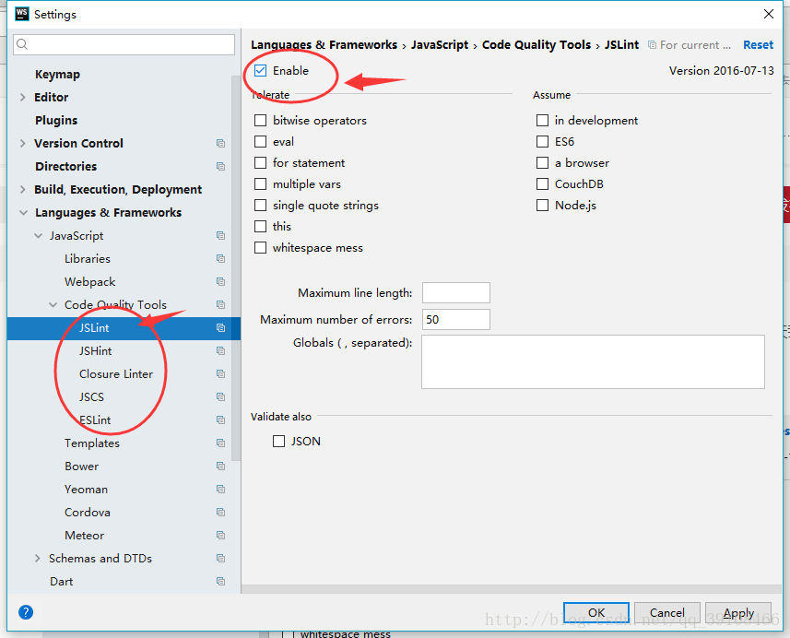Toggle the Enable JSLint checkbox
This screenshot has width=790, height=638.
pyautogui.click(x=261, y=71)
